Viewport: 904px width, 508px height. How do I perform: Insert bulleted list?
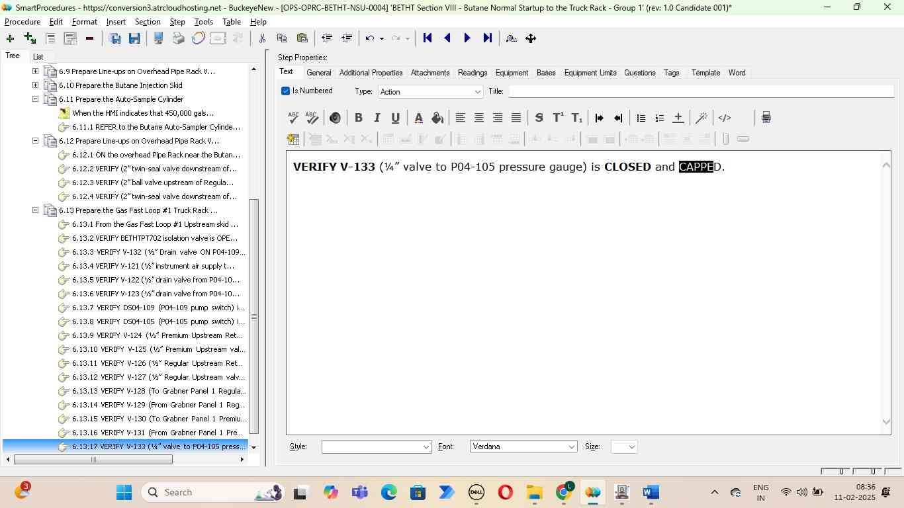[641, 118]
